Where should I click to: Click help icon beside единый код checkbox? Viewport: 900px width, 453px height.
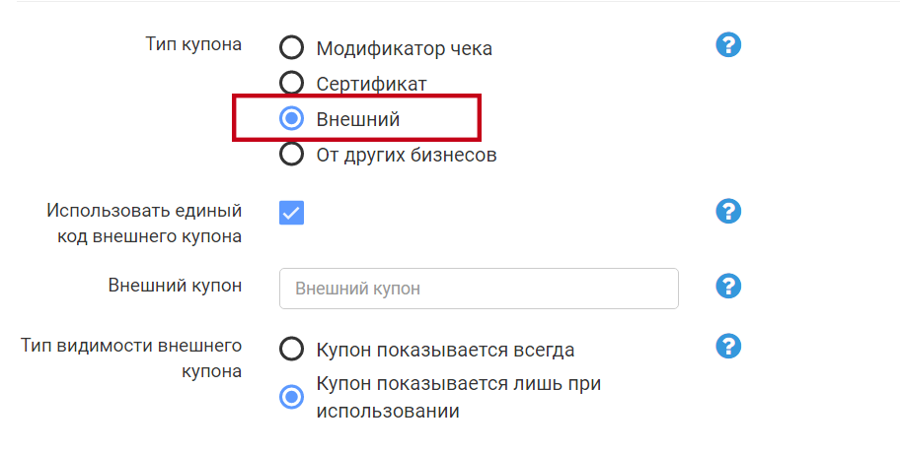[x=728, y=211]
